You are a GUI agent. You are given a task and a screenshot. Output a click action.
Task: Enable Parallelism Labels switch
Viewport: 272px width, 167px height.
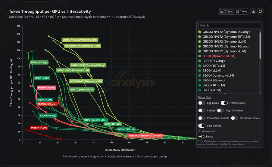pyautogui.click(x=202, y=118)
